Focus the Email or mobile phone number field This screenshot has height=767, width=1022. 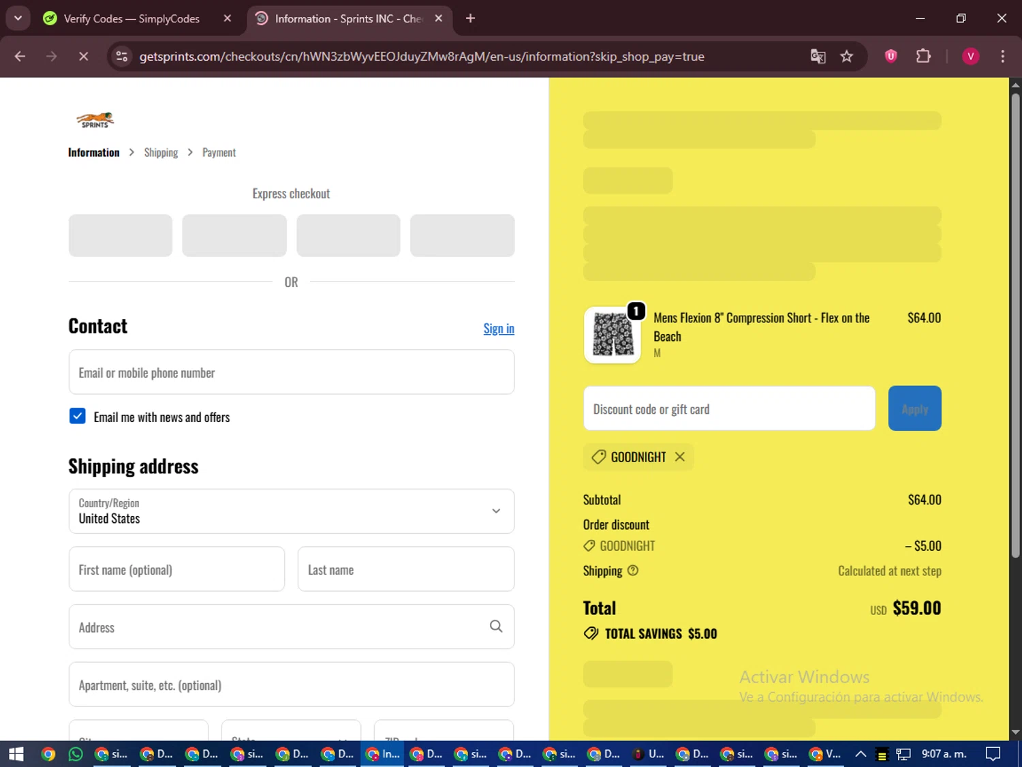pos(292,372)
